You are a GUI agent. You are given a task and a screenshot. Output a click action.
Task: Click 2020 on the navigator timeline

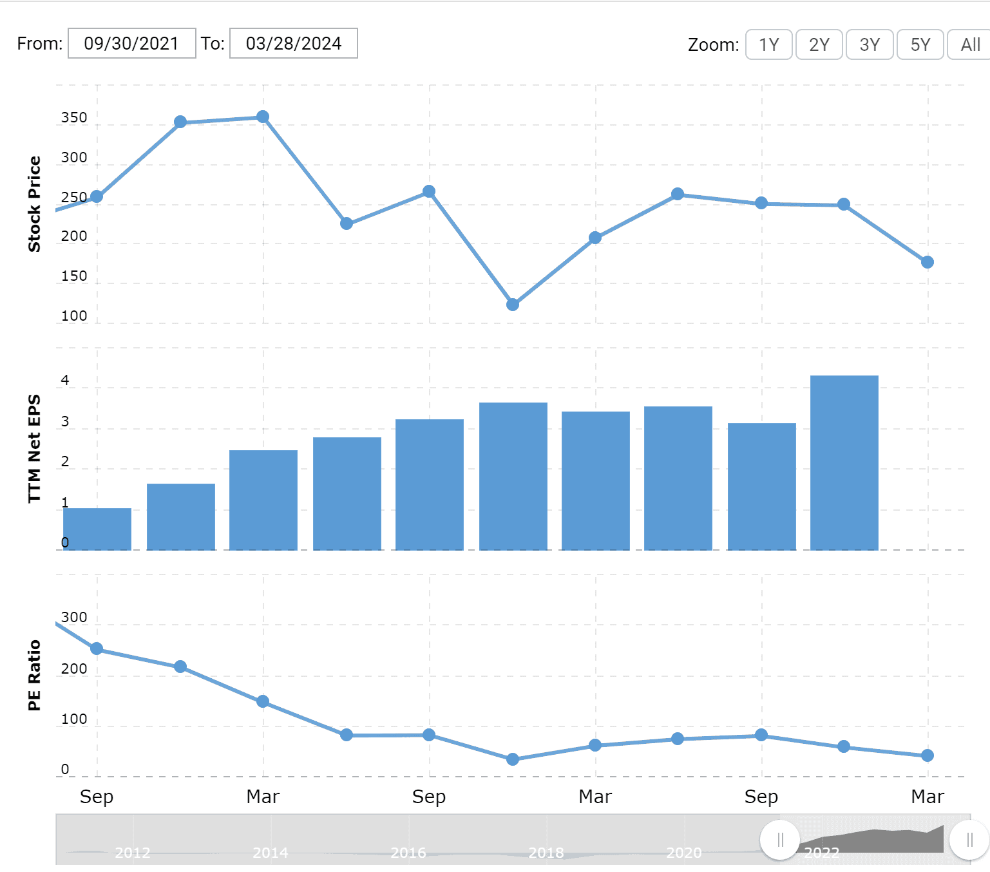pos(684,853)
